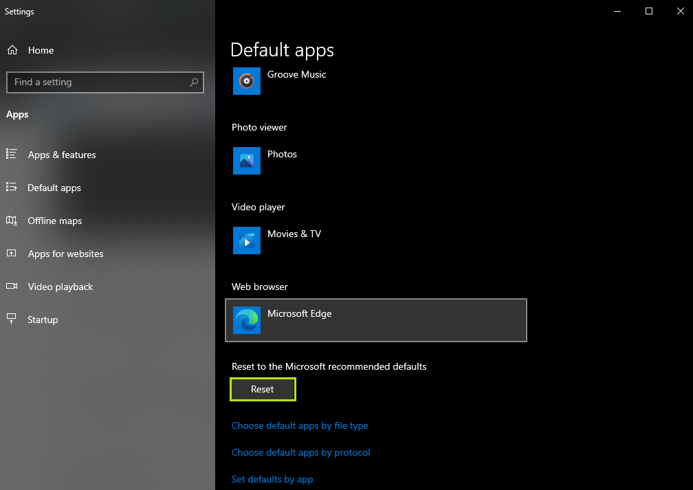Maximize the Settings window
The width and height of the screenshot is (693, 490).
click(649, 11)
